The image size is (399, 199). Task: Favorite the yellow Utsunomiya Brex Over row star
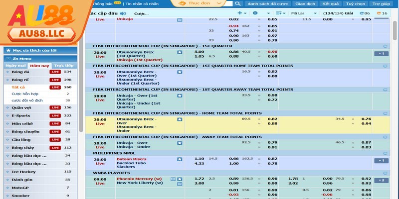click(x=180, y=119)
